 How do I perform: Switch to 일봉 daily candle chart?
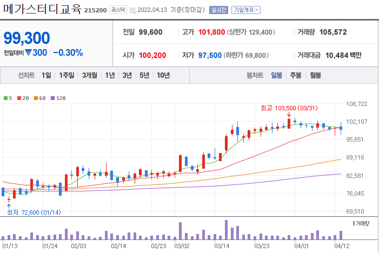click(x=276, y=75)
